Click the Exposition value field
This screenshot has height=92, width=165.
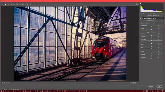point(159,34)
